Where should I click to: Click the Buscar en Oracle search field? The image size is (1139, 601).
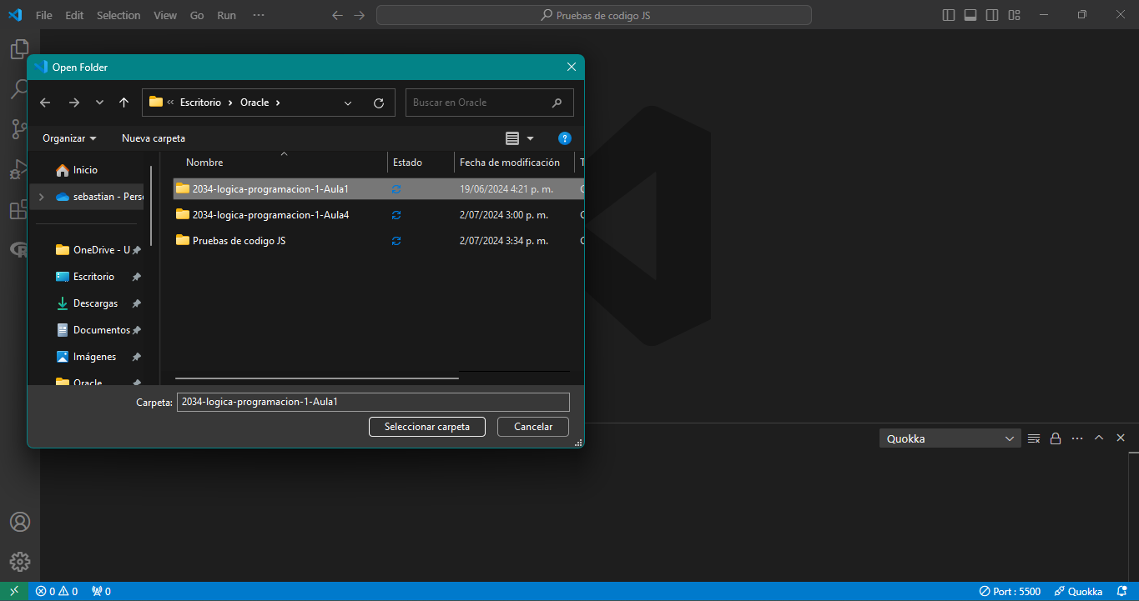click(x=490, y=103)
